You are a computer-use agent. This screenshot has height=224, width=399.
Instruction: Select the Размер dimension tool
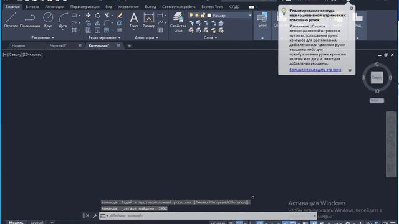(x=149, y=21)
